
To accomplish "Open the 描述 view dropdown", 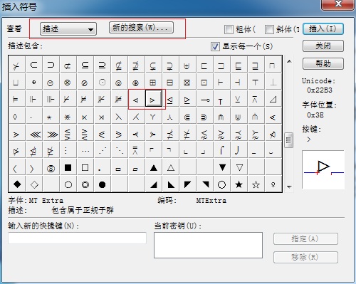I will pyautogui.click(x=68, y=29).
